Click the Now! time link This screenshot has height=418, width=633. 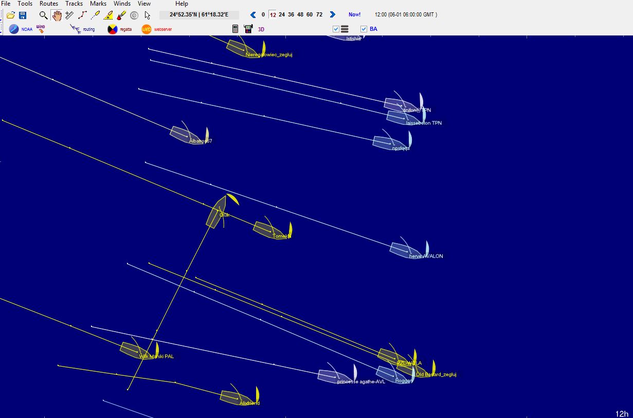coord(354,15)
